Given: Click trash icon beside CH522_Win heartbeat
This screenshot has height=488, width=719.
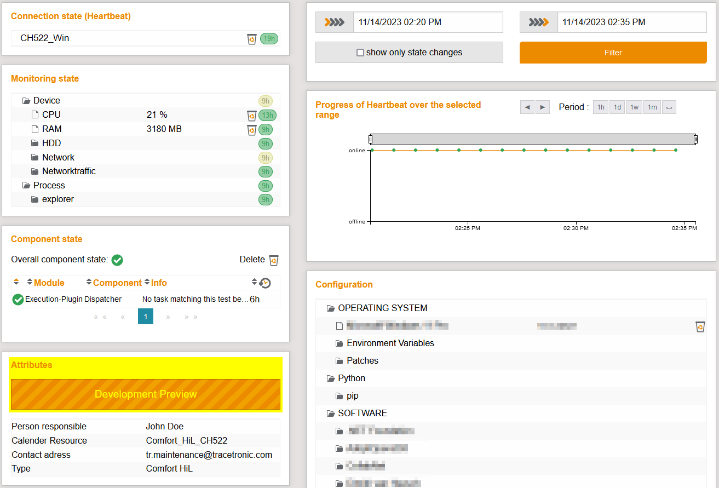Looking at the screenshot, I should 251,39.
